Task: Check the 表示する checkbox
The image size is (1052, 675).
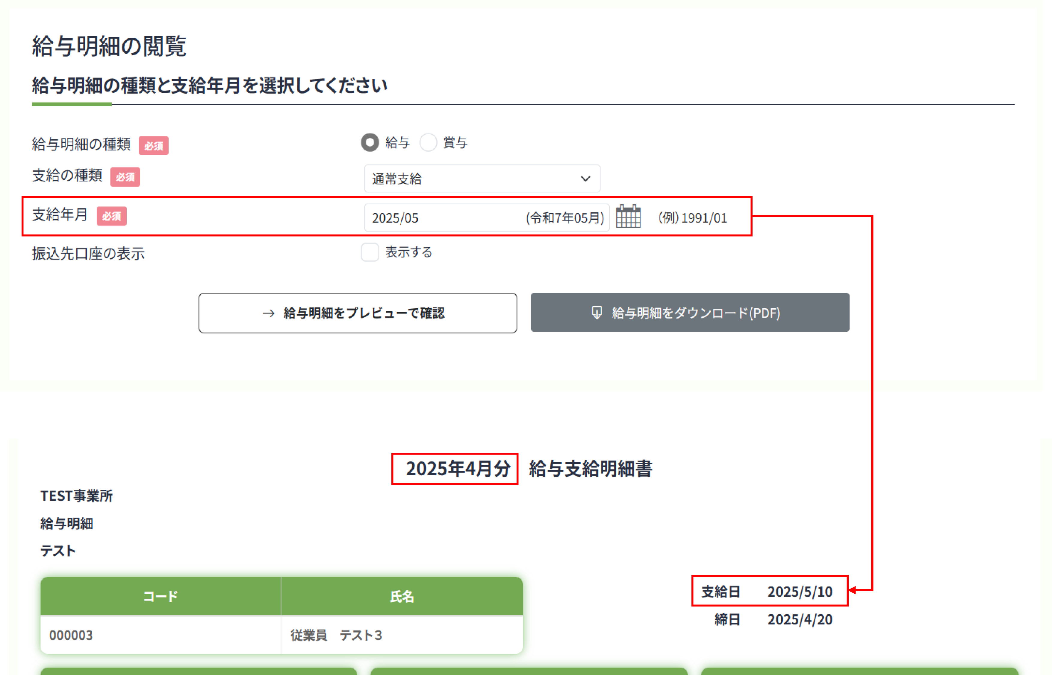Action: point(370,252)
